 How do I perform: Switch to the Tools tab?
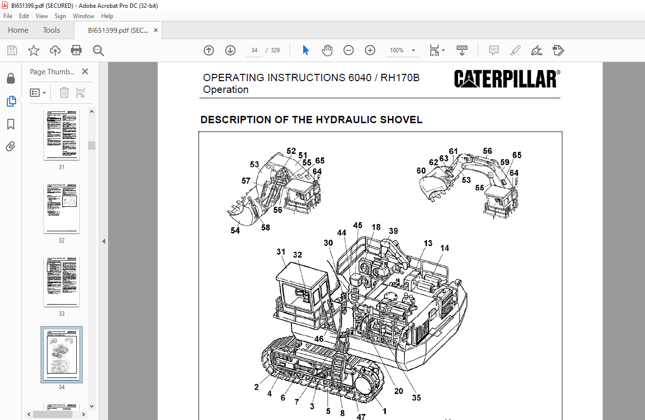[51, 30]
